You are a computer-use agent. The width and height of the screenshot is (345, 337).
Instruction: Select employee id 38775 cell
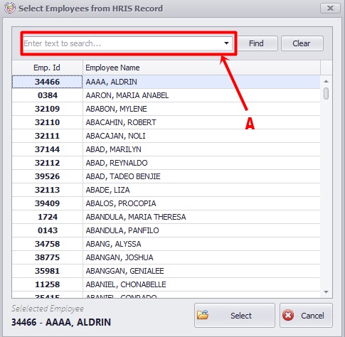[47, 257]
